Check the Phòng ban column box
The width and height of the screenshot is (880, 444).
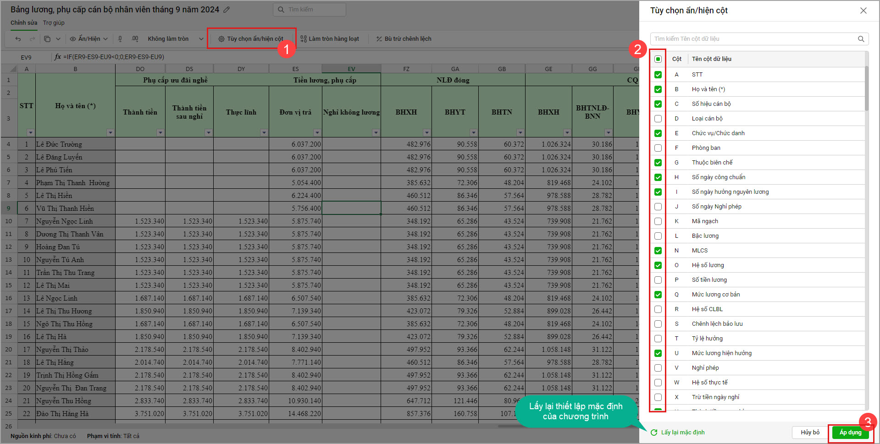coord(658,148)
